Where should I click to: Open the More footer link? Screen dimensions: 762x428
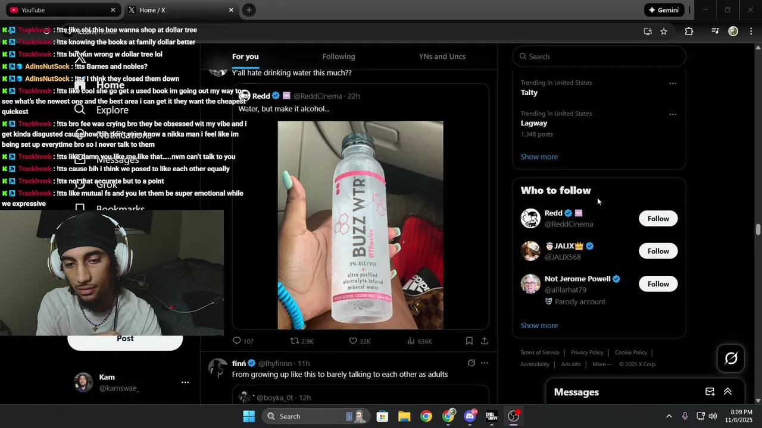pyautogui.click(x=602, y=364)
